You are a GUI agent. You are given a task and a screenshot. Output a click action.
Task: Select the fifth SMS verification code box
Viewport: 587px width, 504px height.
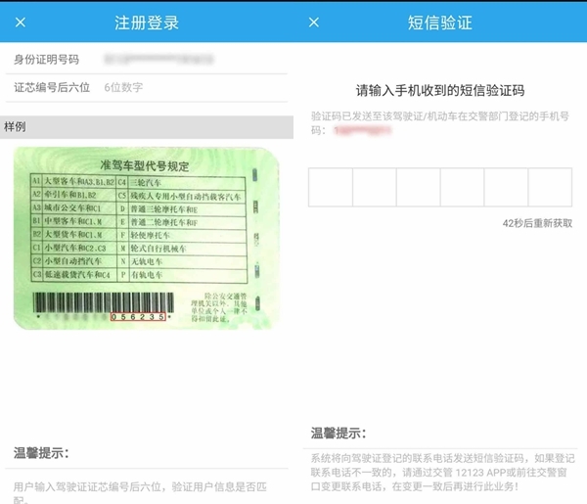pyautogui.click(x=506, y=187)
